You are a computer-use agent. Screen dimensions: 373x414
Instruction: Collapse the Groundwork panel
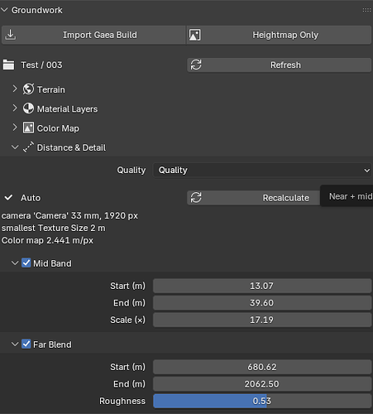coord(4,10)
